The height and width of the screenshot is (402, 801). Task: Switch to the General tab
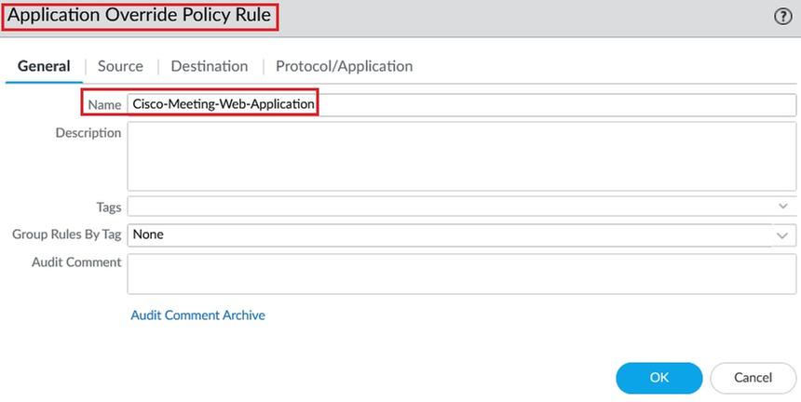(x=44, y=66)
